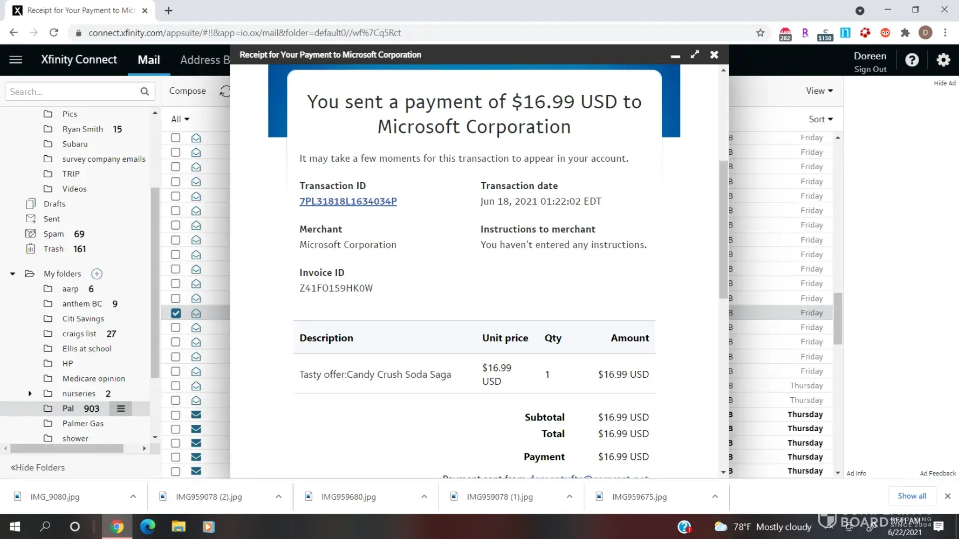Uncheck the selected email checkbox
Screen dimensions: 959x539
(x=176, y=313)
